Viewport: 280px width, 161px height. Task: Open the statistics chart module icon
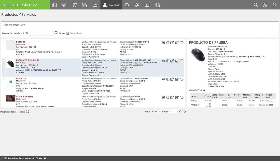pos(54,5)
